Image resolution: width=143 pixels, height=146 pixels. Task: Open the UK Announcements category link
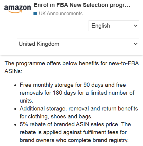[61, 13]
